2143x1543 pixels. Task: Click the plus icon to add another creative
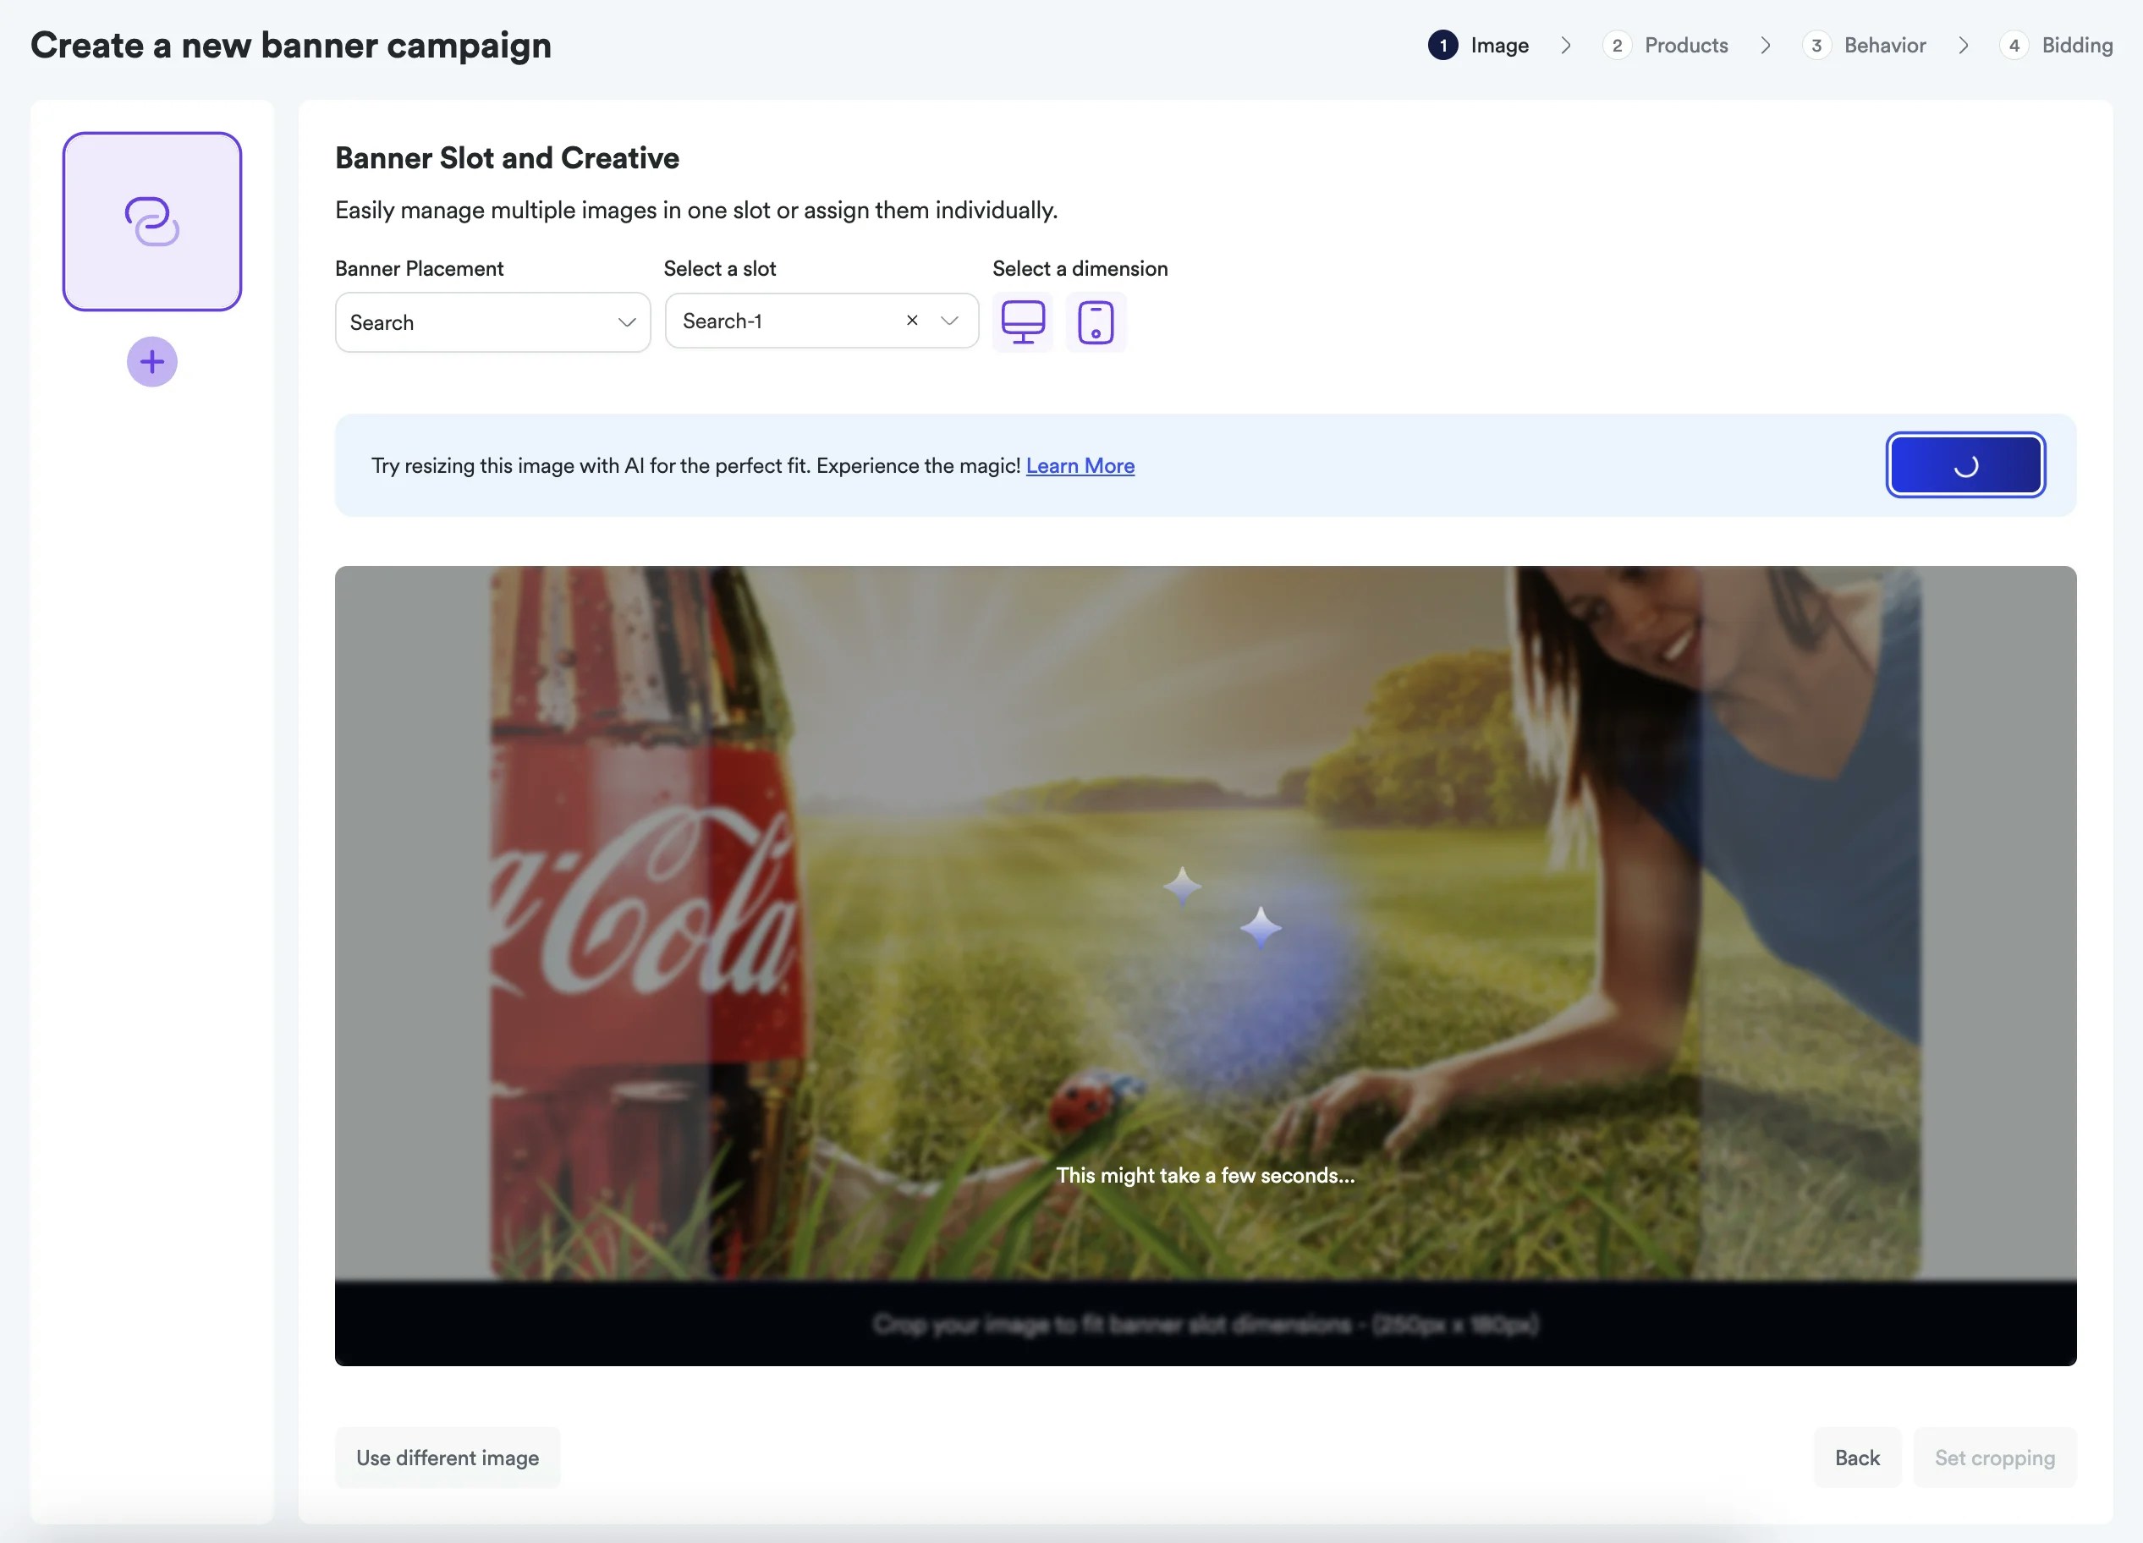[151, 361]
